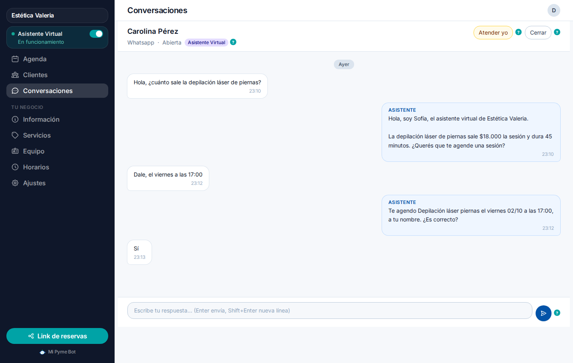Click the Link de reservas button
The image size is (573, 363).
coord(57,336)
